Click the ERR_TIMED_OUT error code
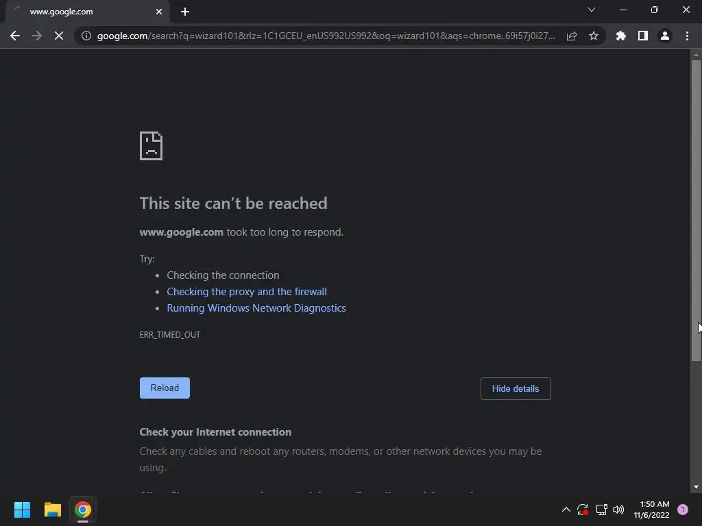This screenshot has width=702, height=526. coord(170,334)
